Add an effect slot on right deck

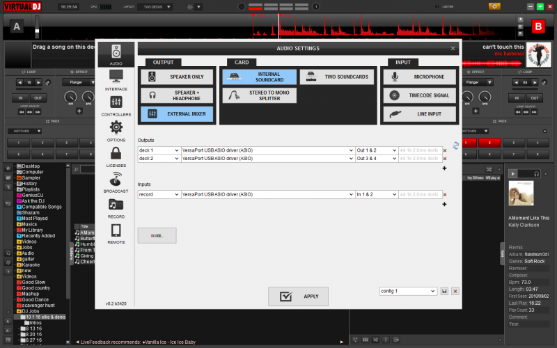click(476, 111)
